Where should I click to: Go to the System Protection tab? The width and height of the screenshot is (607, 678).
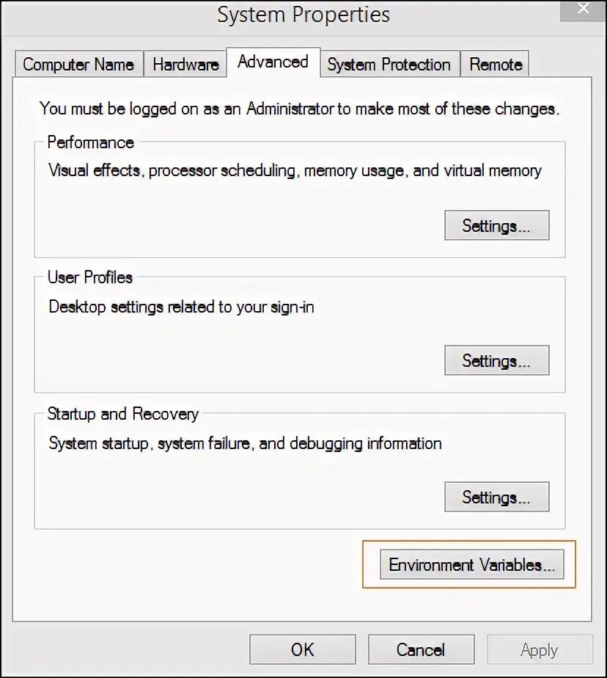point(389,64)
